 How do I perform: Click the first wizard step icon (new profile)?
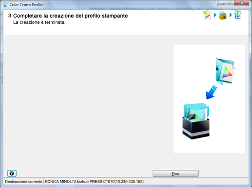tap(207, 15)
